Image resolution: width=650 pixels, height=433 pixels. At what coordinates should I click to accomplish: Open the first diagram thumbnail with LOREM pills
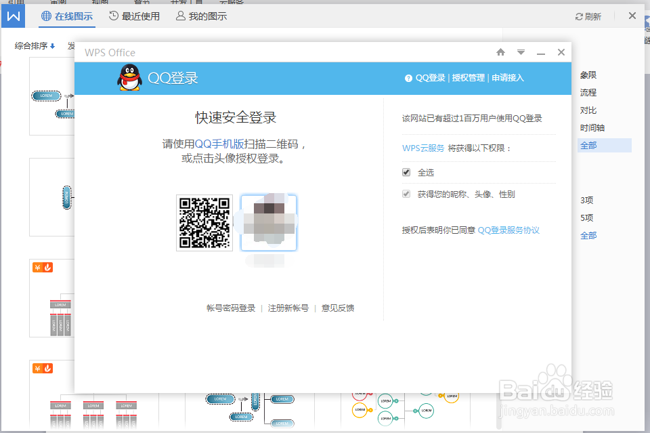click(x=52, y=96)
